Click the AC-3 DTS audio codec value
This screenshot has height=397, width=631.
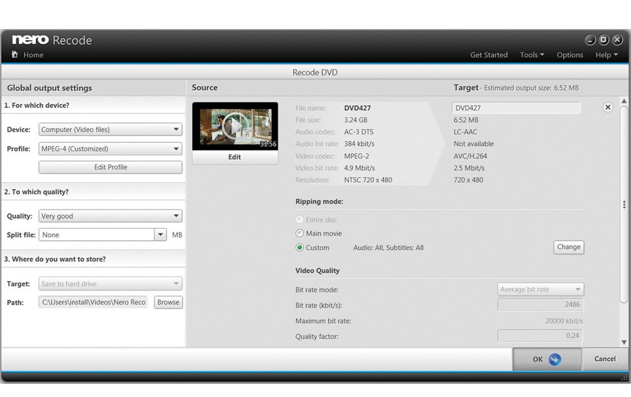(x=358, y=132)
